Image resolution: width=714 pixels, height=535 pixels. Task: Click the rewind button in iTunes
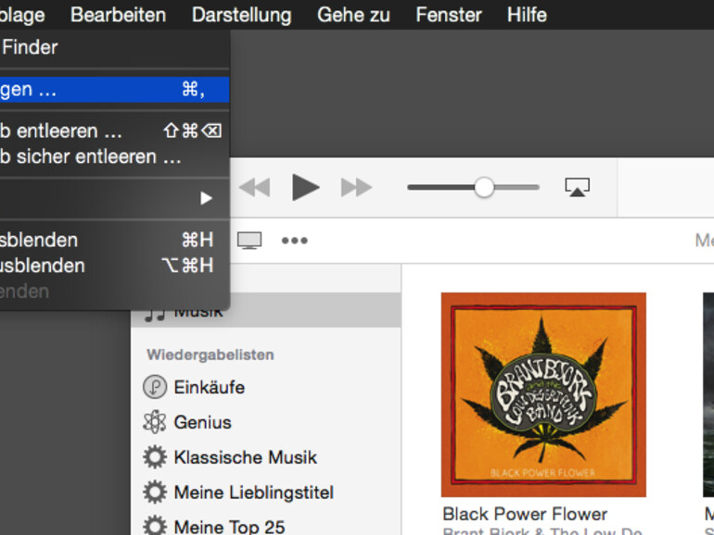coord(255,187)
